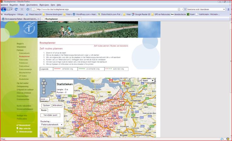The image size is (232, 141).
Task: Open Korte vakanties in the sidebar
Action: point(24,106)
